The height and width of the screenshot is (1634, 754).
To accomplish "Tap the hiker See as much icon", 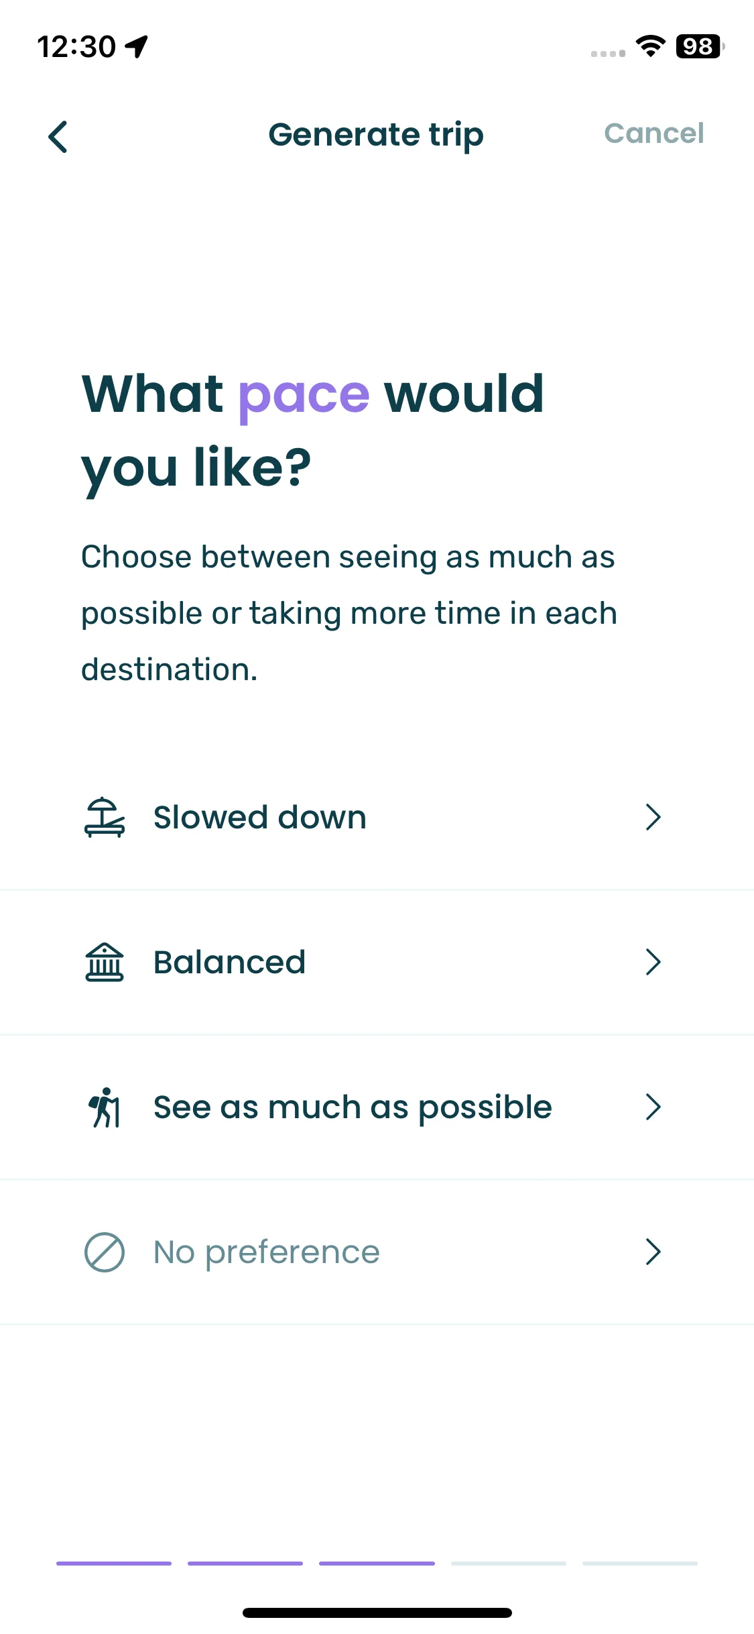I will [x=105, y=1107].
